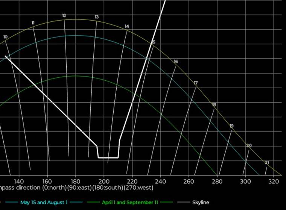Click the 180 tick on the compass axis
Viewport: 286px width, 210px height.
(x=76, y=181)
